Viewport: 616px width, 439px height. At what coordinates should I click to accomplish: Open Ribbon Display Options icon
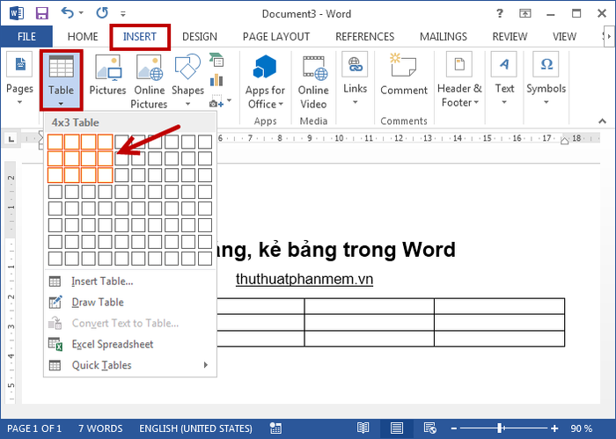(525, 13)
